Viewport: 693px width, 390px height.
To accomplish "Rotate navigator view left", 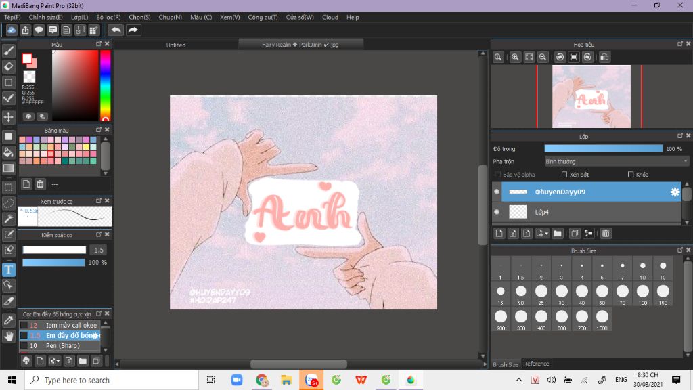I will tap(560, 57).
